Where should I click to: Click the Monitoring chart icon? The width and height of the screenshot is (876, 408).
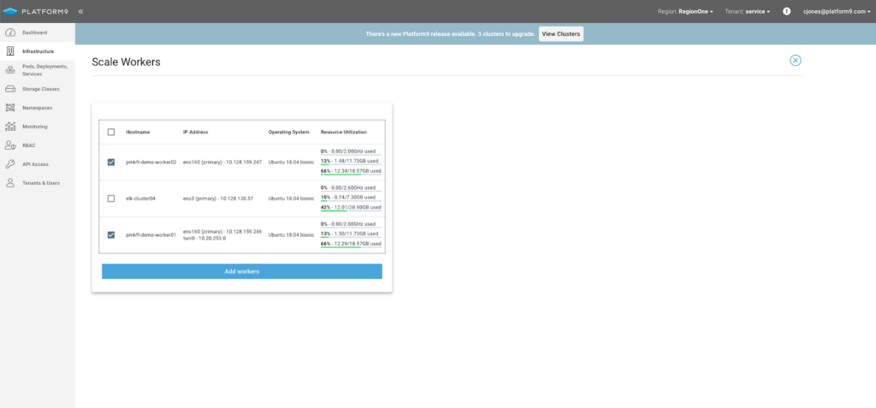coord(10,127)
